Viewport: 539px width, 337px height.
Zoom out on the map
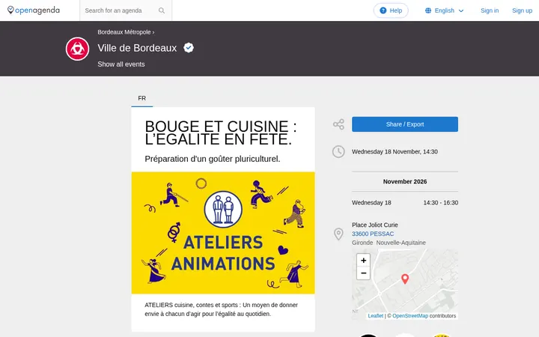(363, 273)
